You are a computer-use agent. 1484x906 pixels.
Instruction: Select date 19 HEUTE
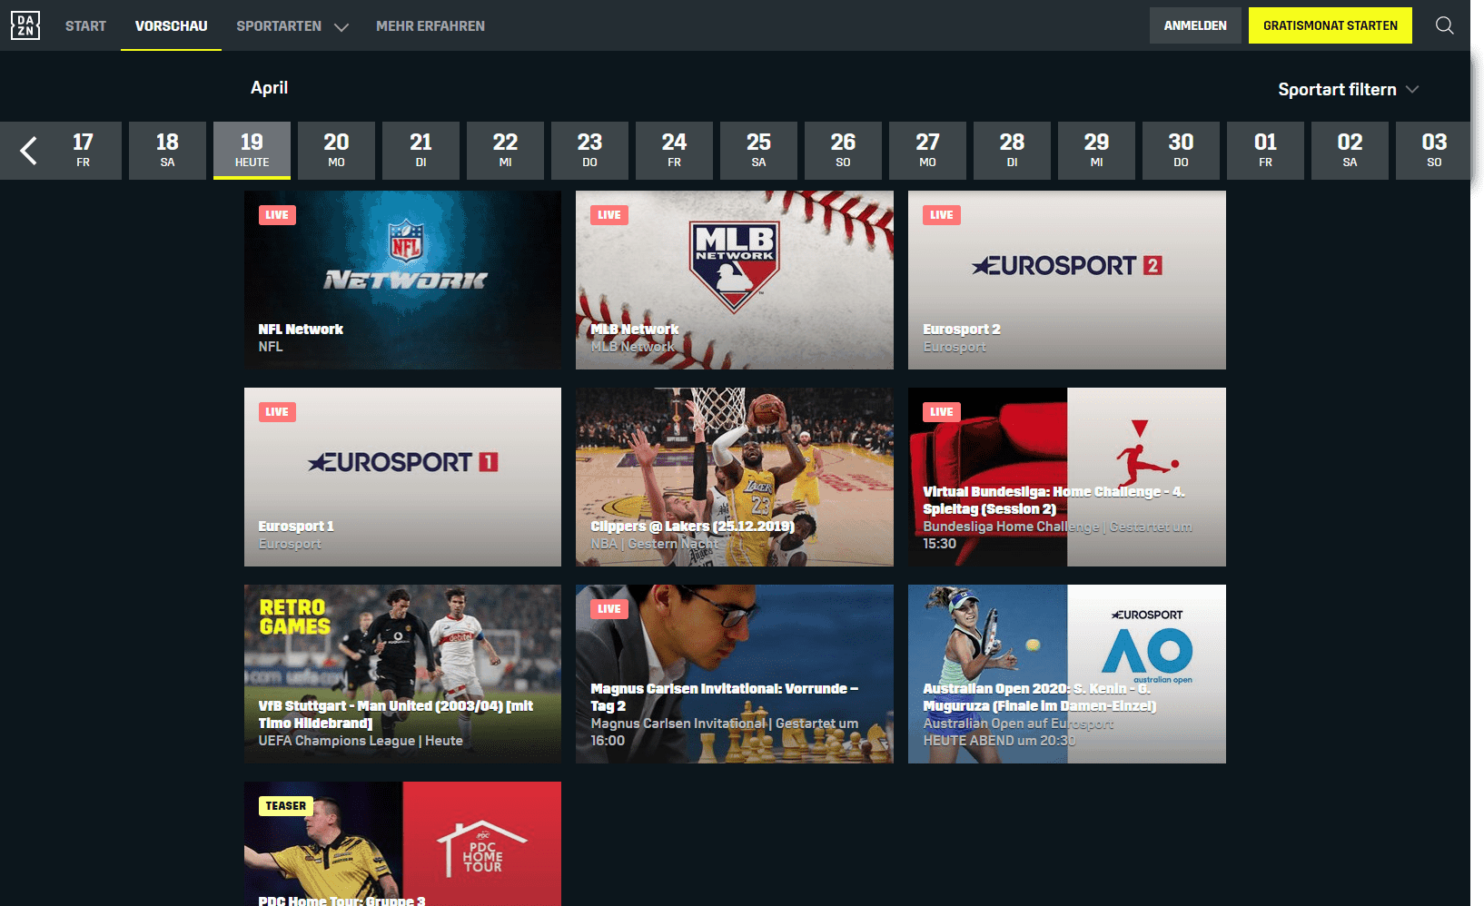(x=252, y=151)
